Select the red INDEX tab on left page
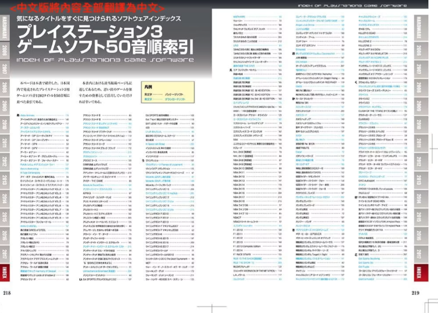This screenshot has height=313, width=438. [5, 273]
